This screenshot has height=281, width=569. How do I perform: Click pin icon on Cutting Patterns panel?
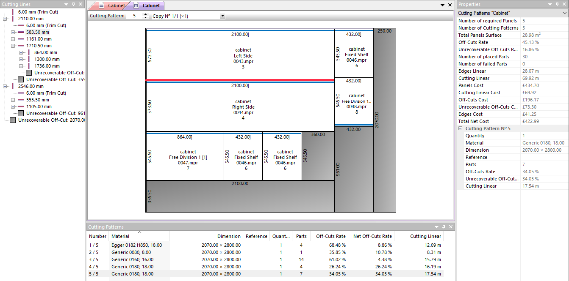click(x=444, y=227)
